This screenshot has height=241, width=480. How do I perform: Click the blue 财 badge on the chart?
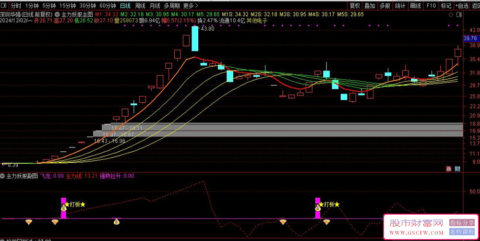point(457,169)
